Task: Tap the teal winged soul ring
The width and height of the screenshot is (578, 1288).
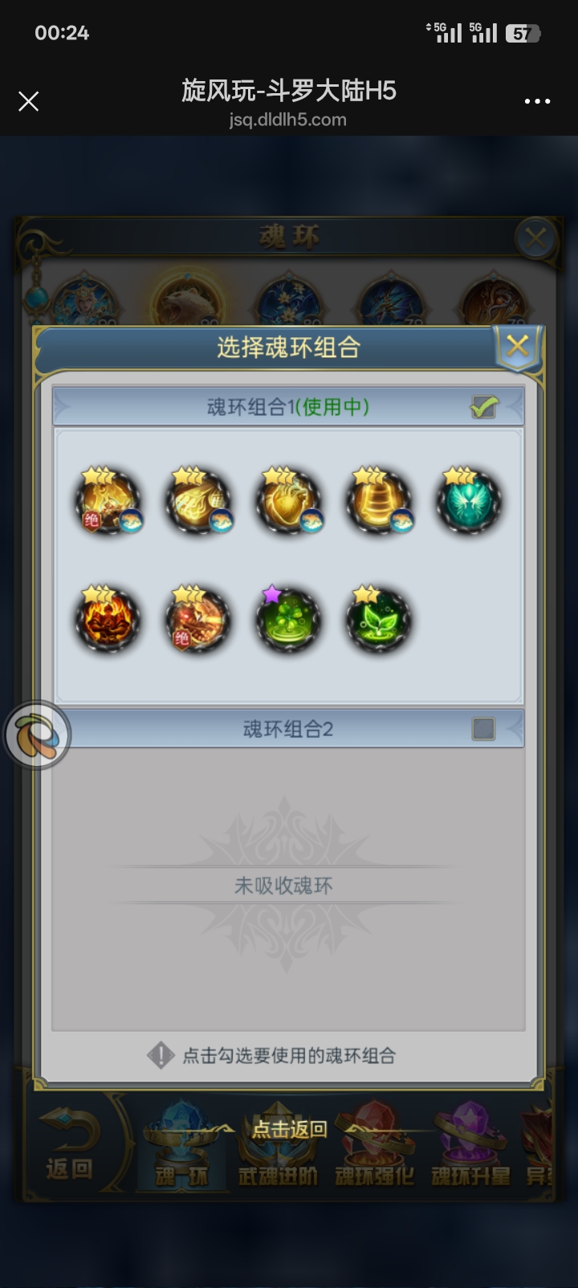Action: [x=469, y=500]
